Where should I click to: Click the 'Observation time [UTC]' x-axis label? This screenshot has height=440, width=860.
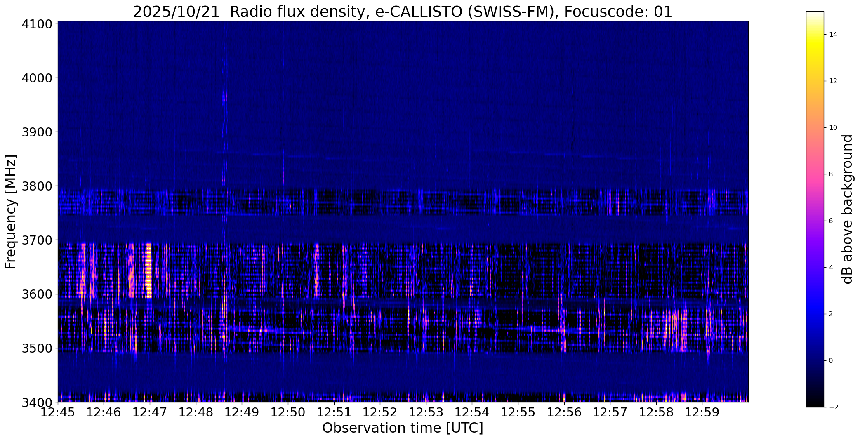pos(403,428)
